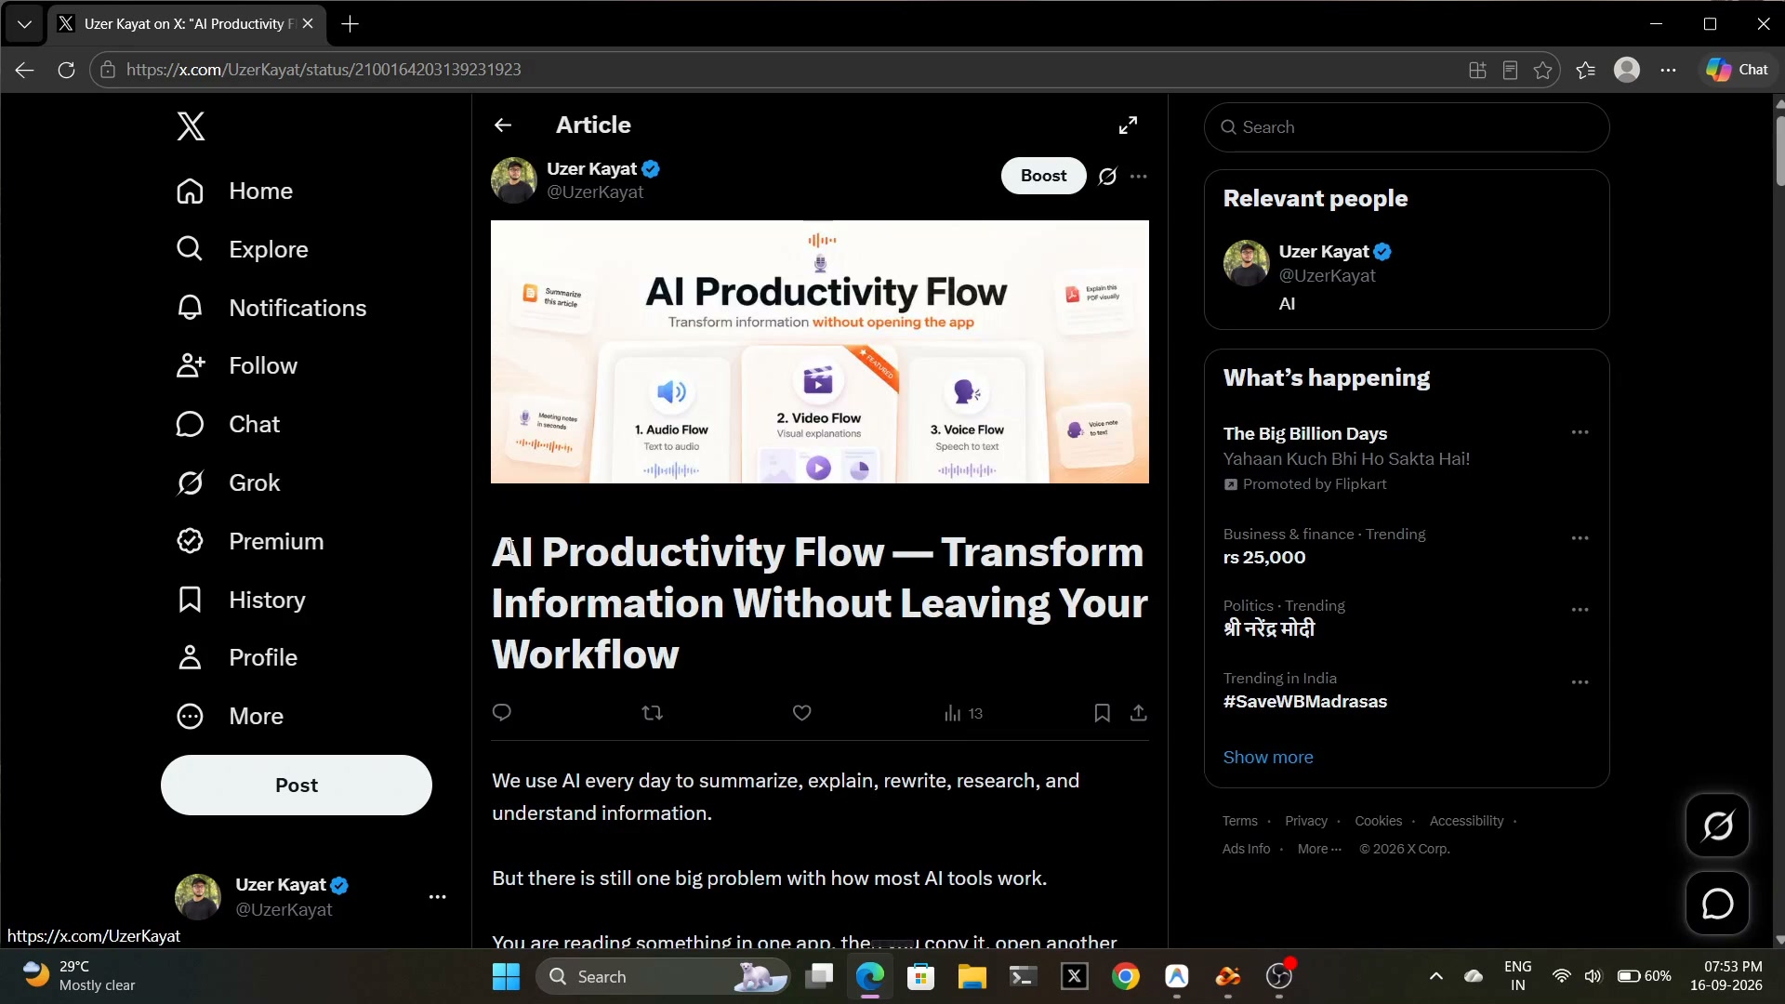
Task: Open floating chat messages button
Action: pyautogui.click(x=1717, y=903)
